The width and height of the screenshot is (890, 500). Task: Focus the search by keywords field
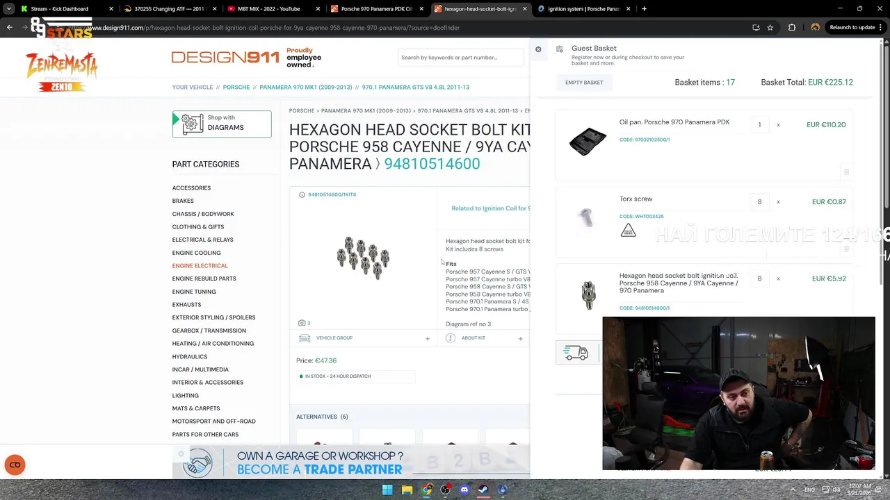pos(460,58)
